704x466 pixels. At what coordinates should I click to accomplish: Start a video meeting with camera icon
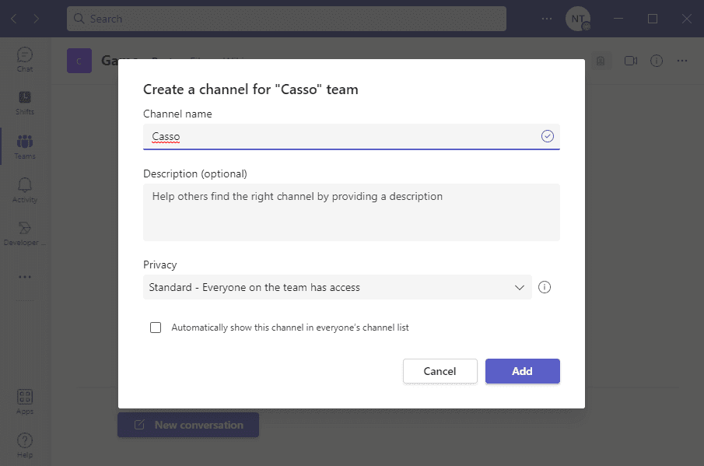[x=631, y=61]
